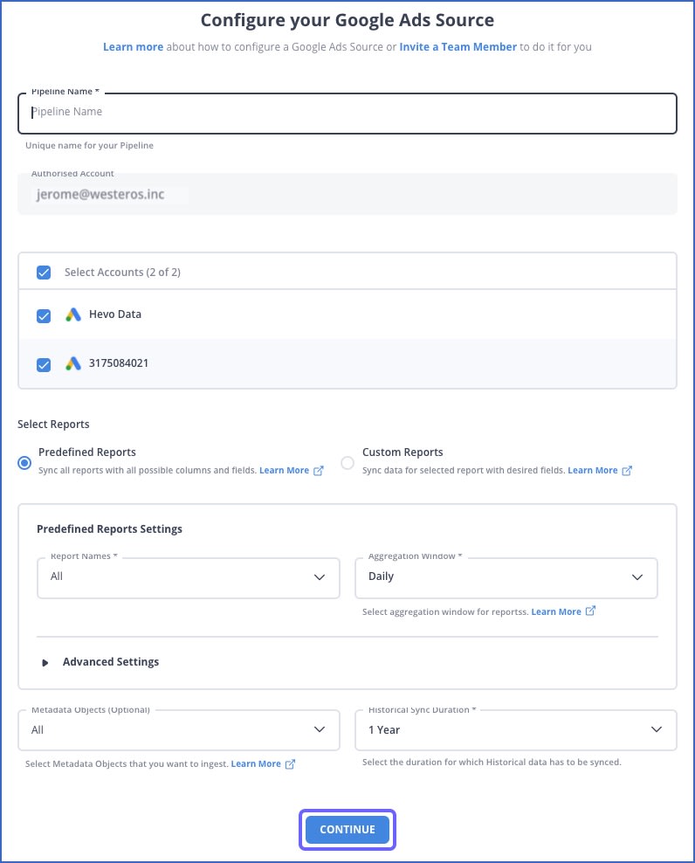Open the top Learn more link about configuring a Source
Image resolution: width=695 pixels, height=863 pixels.
[x=134, y=47]
